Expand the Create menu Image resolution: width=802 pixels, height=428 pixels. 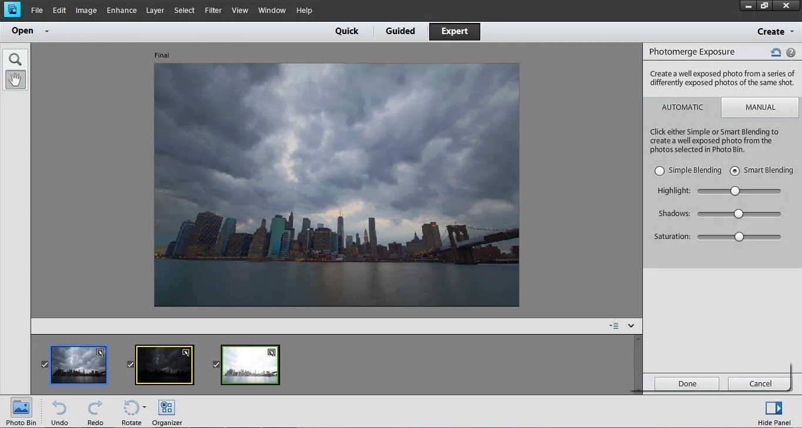774,31
